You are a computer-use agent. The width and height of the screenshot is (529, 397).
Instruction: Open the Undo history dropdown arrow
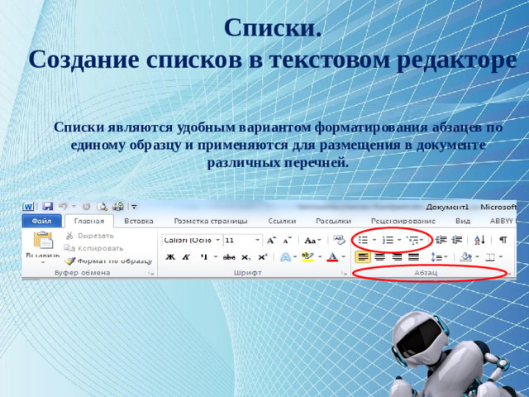click(x=74, y=207)
